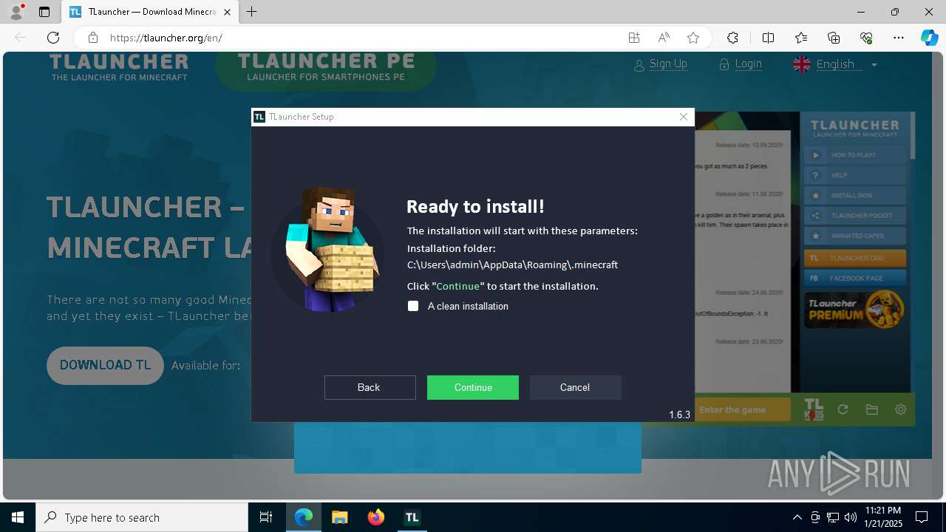Open Edge Settings and more menu
946x532 pixels.
899,38
